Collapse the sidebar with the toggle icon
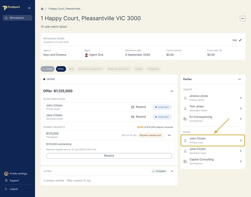251x197 pixels. (x=29, y=8)
